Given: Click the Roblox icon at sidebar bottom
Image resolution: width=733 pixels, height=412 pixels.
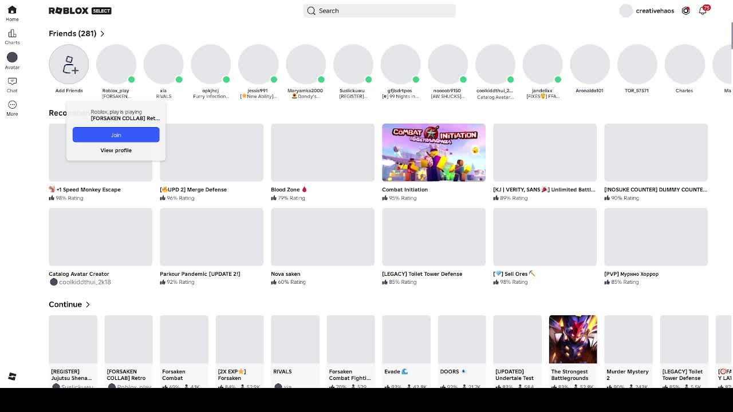Looking at the screenshot, I should tap(12, 377).
